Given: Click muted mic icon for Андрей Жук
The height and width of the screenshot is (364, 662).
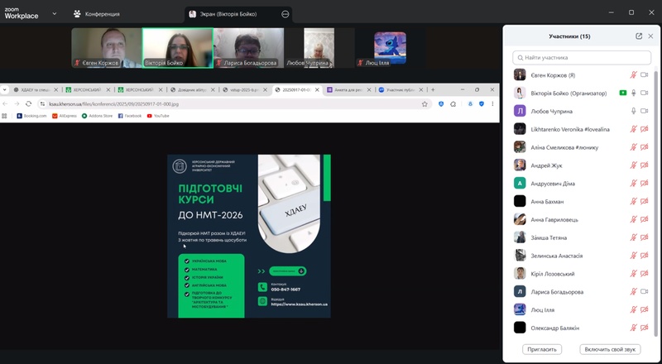Looking at the screenshot, I should point(634,165).
